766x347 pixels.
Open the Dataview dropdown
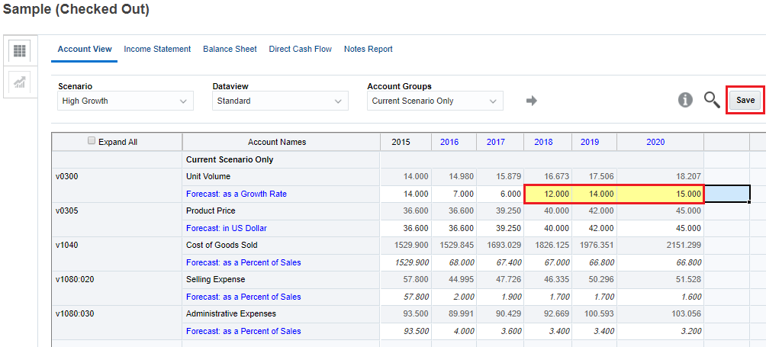pyautogui.click(x=280, y=101)
